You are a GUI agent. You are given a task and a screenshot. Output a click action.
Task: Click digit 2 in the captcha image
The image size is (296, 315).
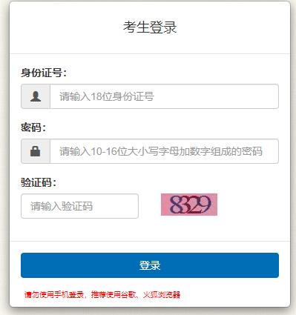[195, 205]
